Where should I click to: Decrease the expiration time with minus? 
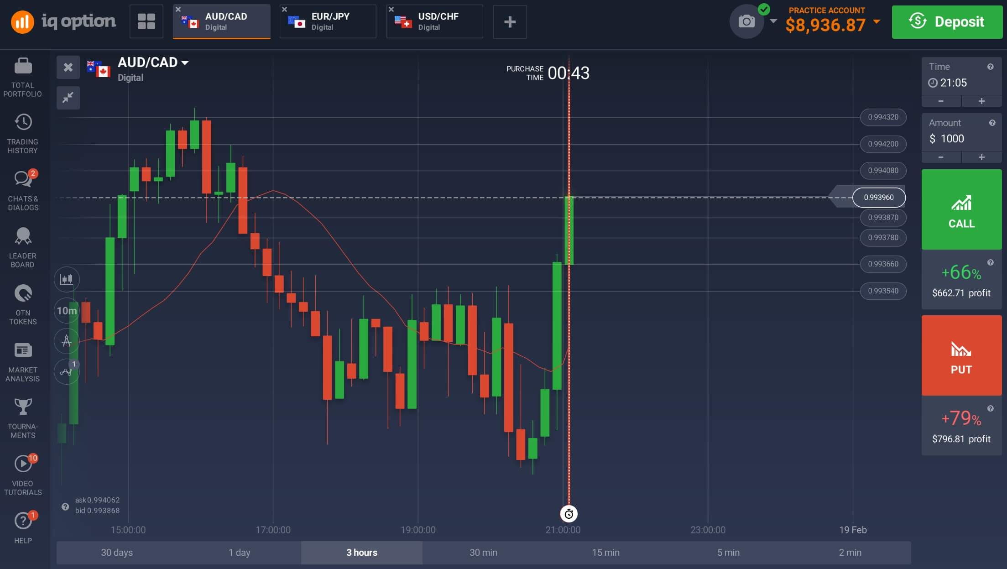941,101
